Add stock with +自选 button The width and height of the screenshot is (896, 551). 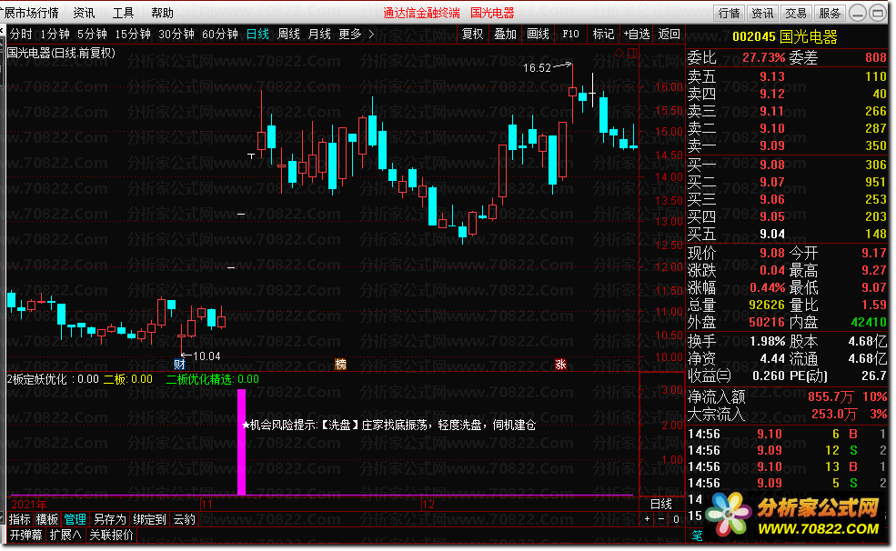pyautogui.click(x=636, y=35)
